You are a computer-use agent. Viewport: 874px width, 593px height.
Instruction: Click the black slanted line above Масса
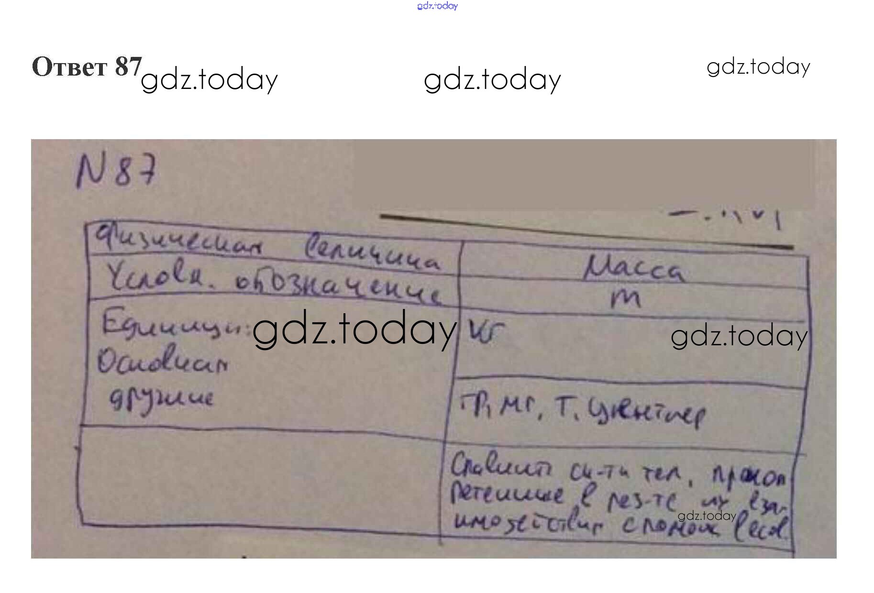586,231
